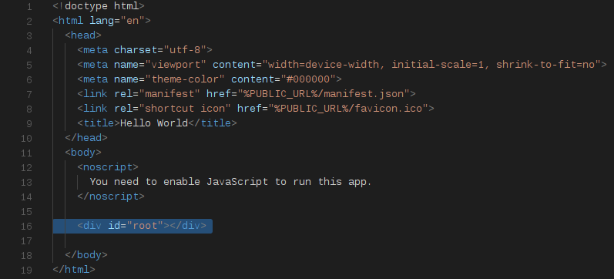Click the closing div tag on line 16
614x279 pixels.
click(188, 226)
